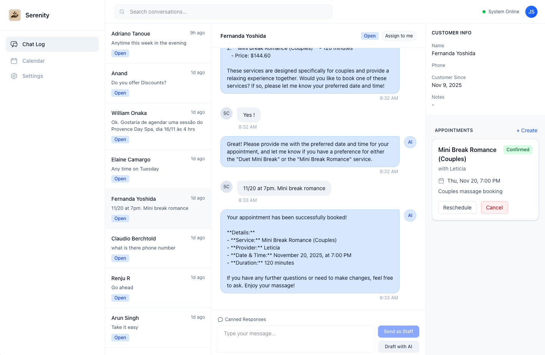Image resolution: width=545 pixels, height=355 pixels.
Task: Click the appointment date calendar icon
Action: click(441, 181)
